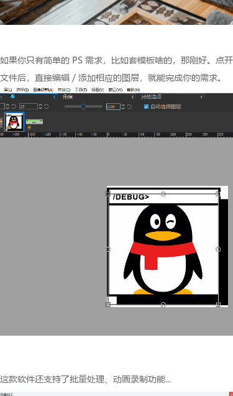Toggle the 自动选择图层 checkbox
Viewport: 233px width, 396px height.
[x=146, y=106]
